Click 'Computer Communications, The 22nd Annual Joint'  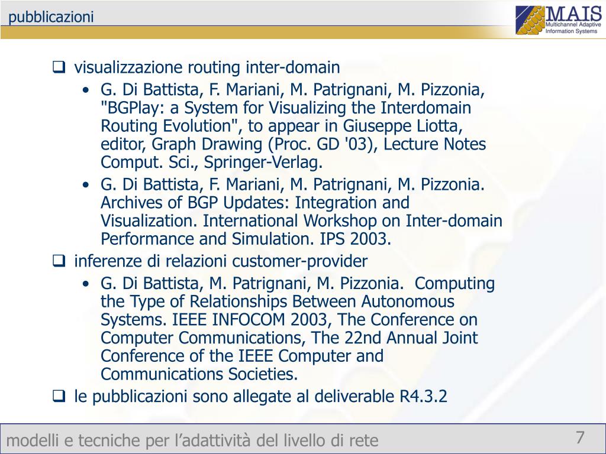coord(289,338)
